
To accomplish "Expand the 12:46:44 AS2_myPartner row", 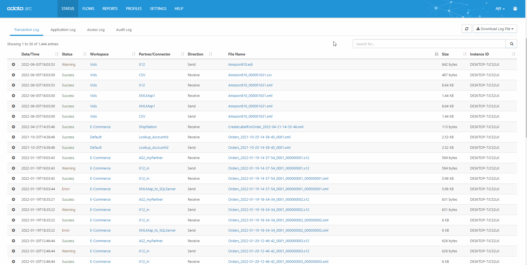I will 13,241.
